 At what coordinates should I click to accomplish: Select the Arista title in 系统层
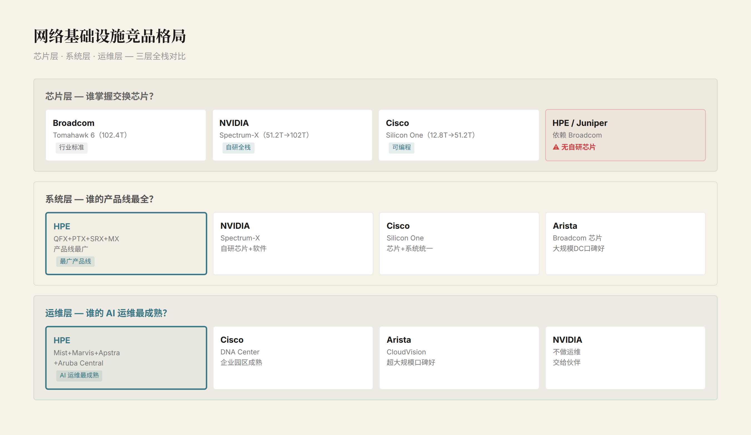coord(565,226)
